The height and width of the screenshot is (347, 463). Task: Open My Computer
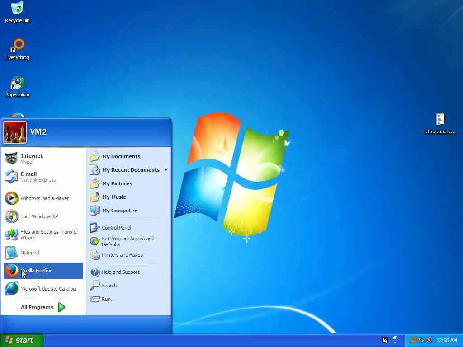pos(128,211)
